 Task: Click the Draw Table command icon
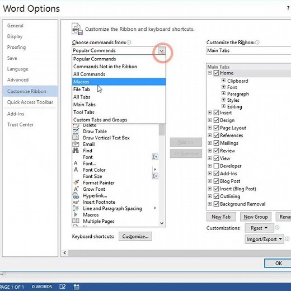click(x=76, y=132)
